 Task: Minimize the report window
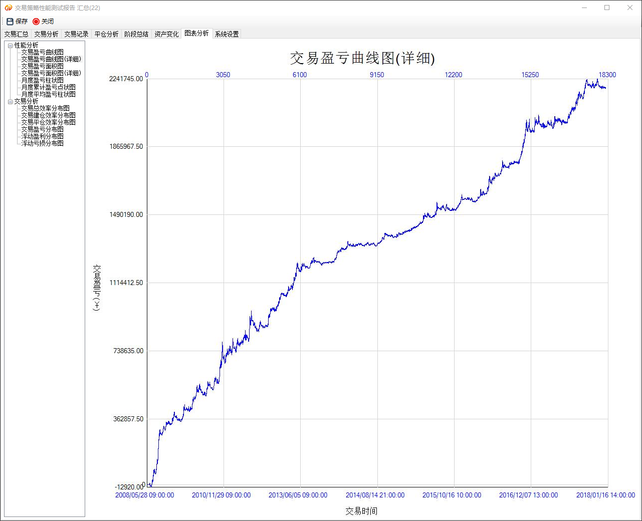pos(584,8)
